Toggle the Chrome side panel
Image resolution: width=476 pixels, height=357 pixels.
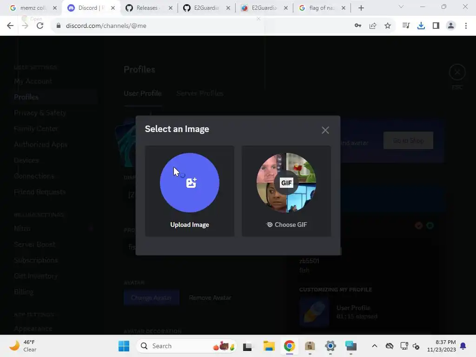coord(436,26)
